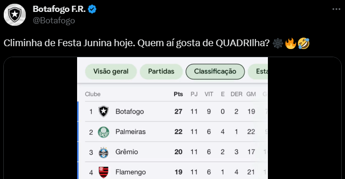Click the Flamengo team name row
The height and width of the screenshot is (179, 345).
[173, 172]
